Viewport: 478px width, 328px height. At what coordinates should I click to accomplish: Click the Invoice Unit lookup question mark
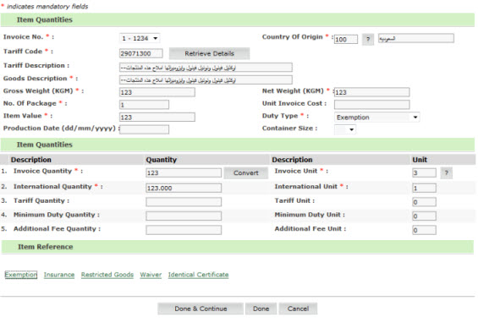click(447, 173)
